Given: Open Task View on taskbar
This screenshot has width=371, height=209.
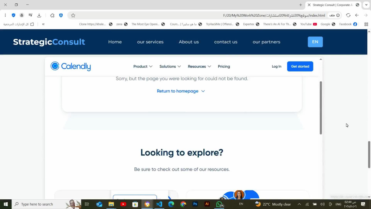Looking at the screenshot, I should coord(87,204).
